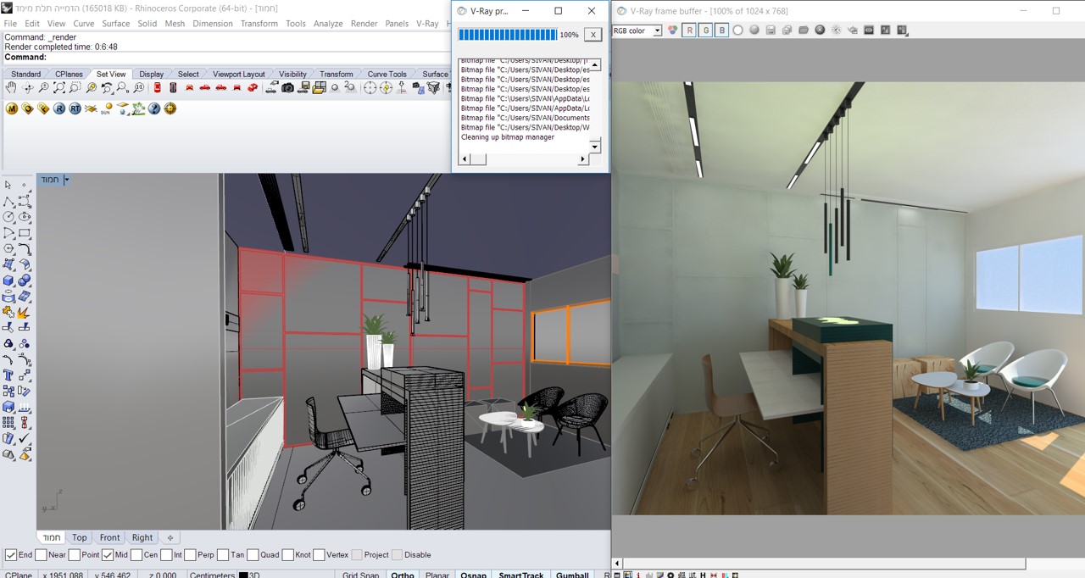The height and width of the screenshot is (578, 1085).
Task: Toggle the Knot osnap checkbox
Action: [287, 555]
